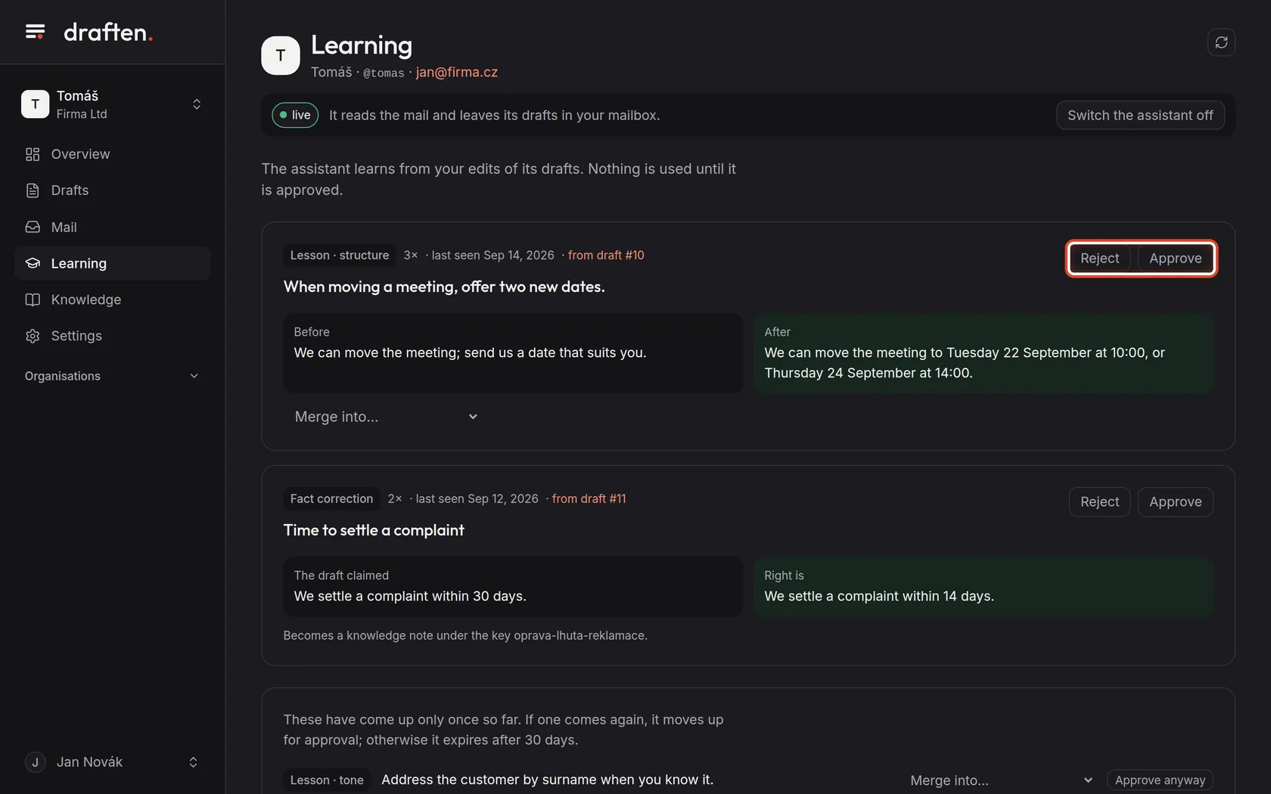Click the T avatar next to Learning title

[x=281, y=55]
